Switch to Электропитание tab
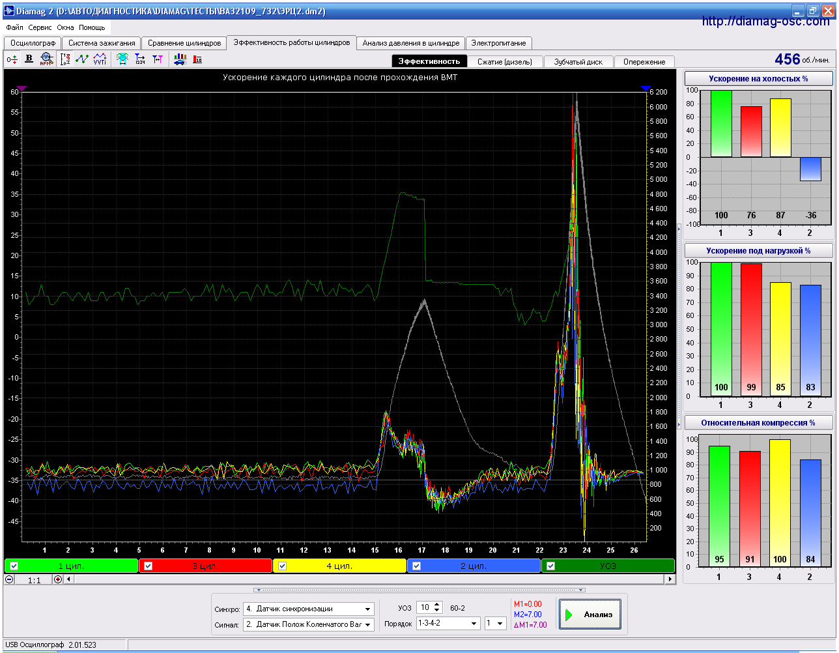839x653 pixels. pyautogui.click(x=499, y=43)
